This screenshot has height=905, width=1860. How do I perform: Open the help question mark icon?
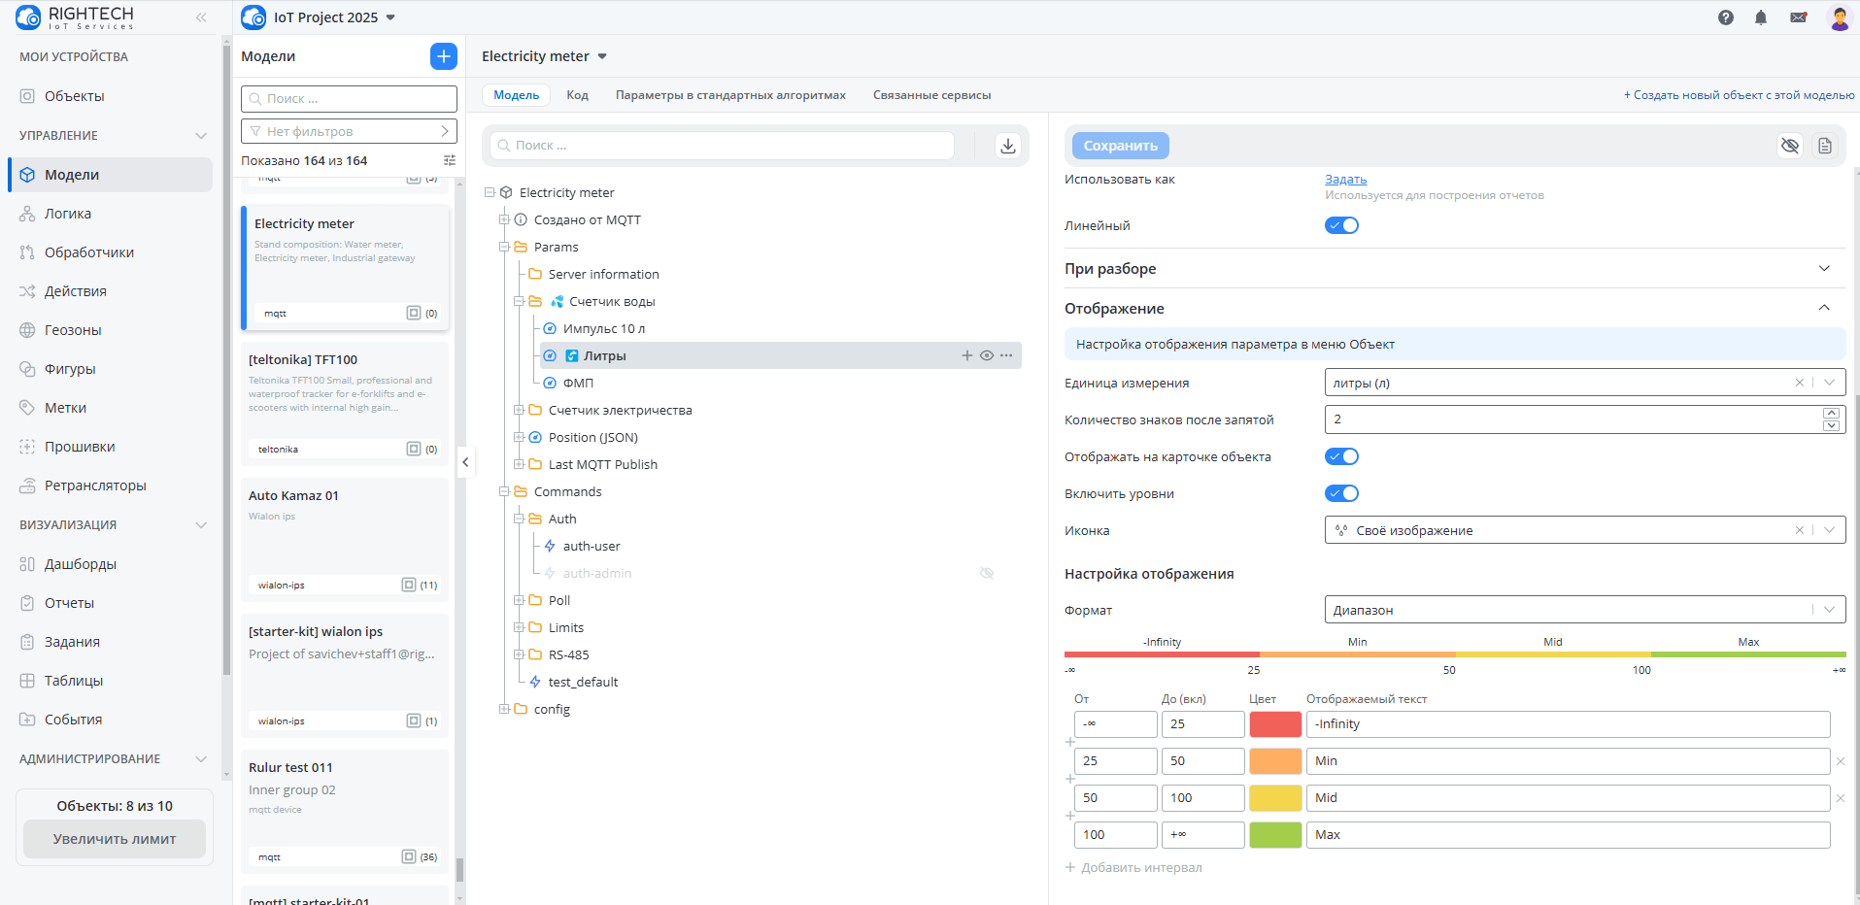pos(1725,17)
